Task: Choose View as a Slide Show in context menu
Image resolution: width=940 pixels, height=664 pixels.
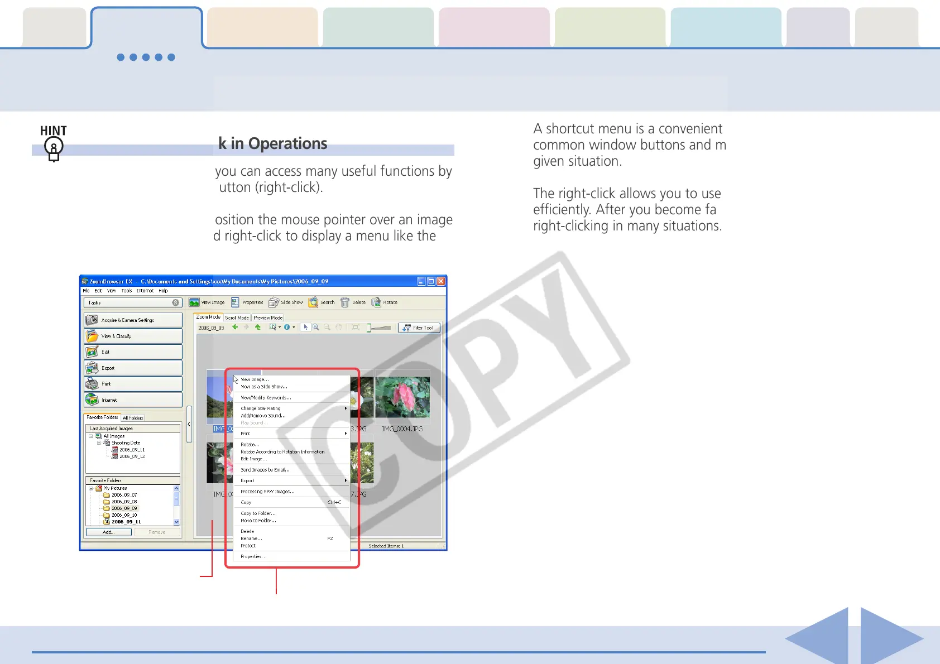Action: (x=291, y=387)
